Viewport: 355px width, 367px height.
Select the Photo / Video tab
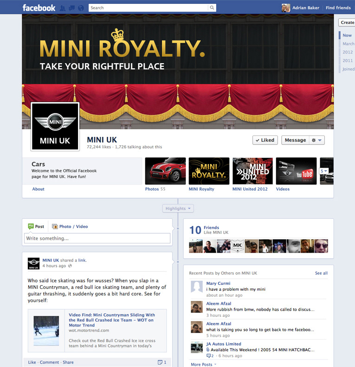point(70,227)
